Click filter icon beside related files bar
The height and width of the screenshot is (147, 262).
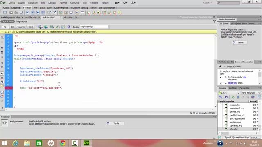(215, 22)
